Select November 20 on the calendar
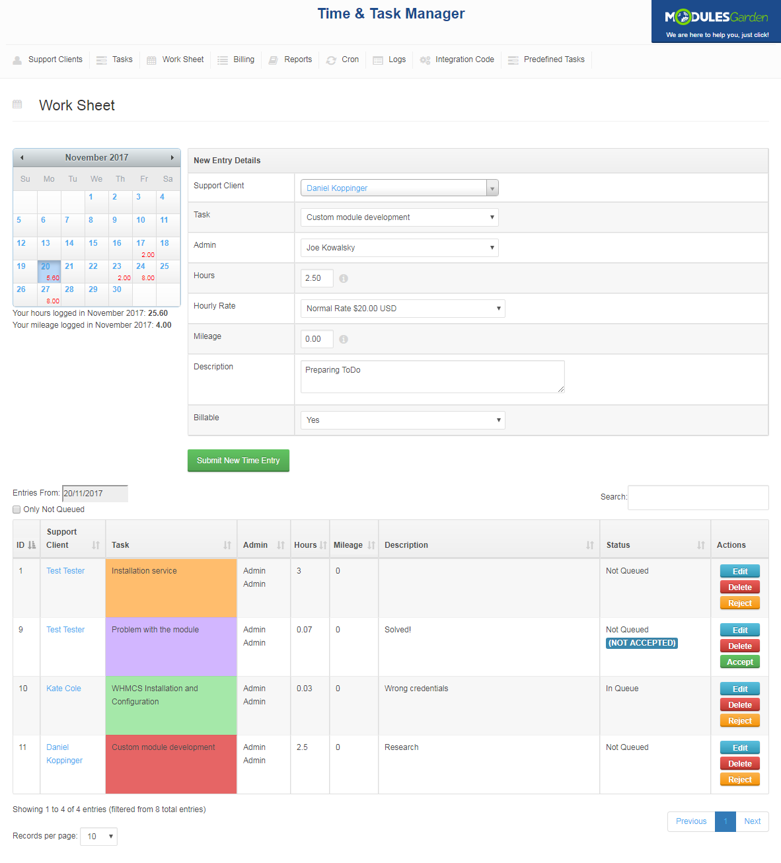 [50, 266]
